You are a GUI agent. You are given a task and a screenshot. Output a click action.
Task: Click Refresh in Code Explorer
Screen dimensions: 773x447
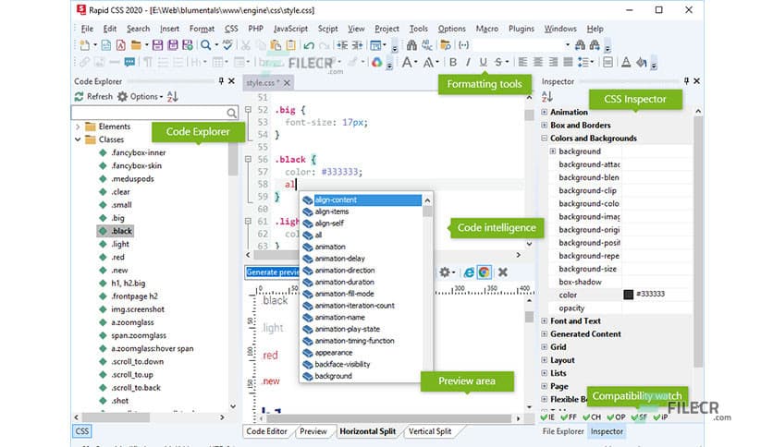[x=93, y=96]
